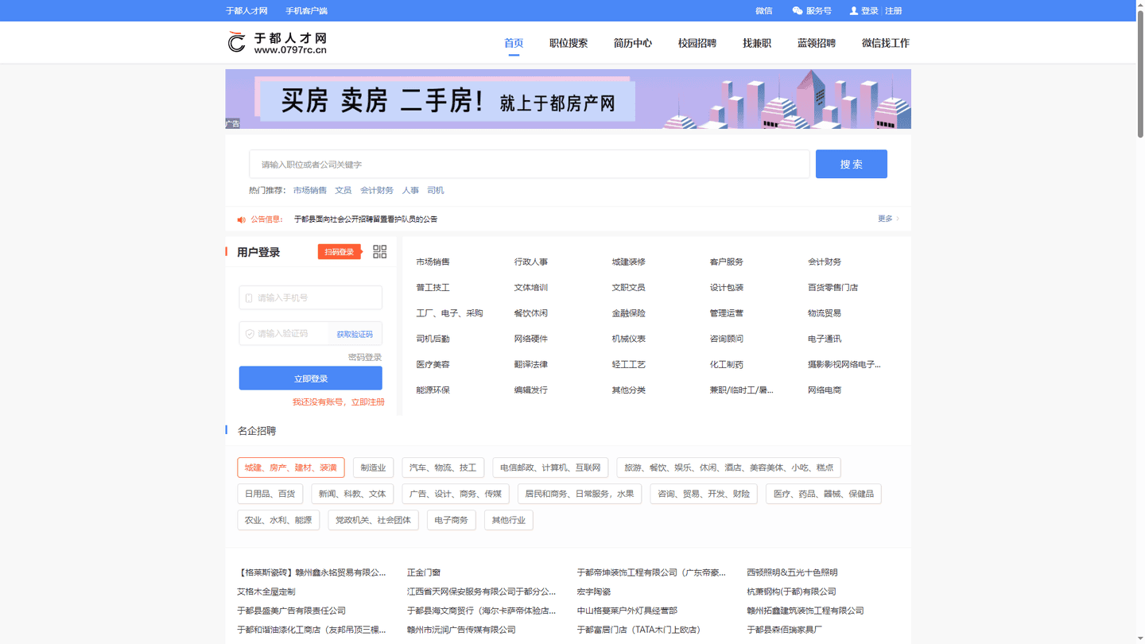The height and width of the screenshot is (644, 1145).
Task: Focus the job or company keyword search box
Action: (x=530, y=165)
